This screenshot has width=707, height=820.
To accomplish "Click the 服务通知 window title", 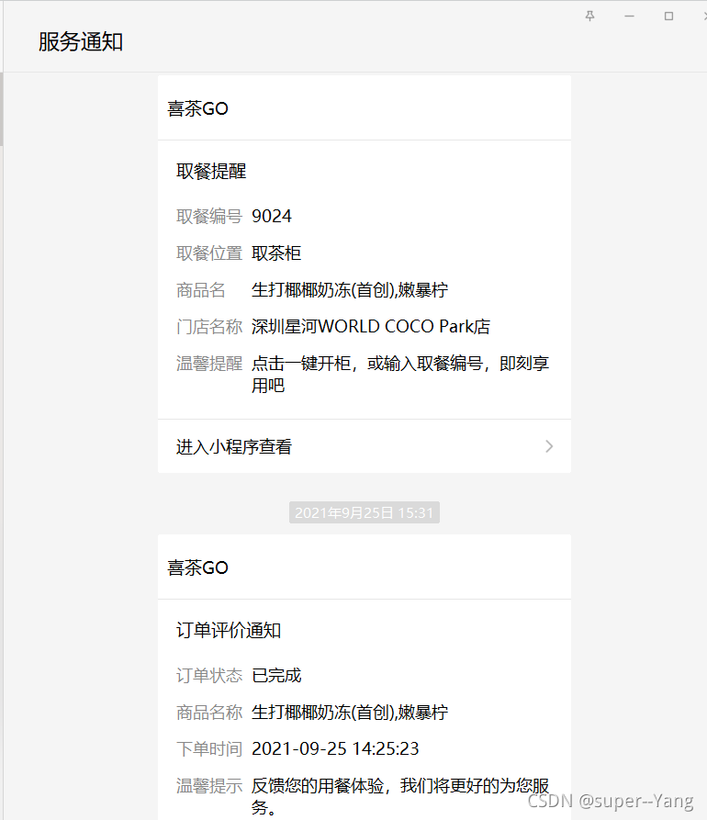I will (81, 42).
